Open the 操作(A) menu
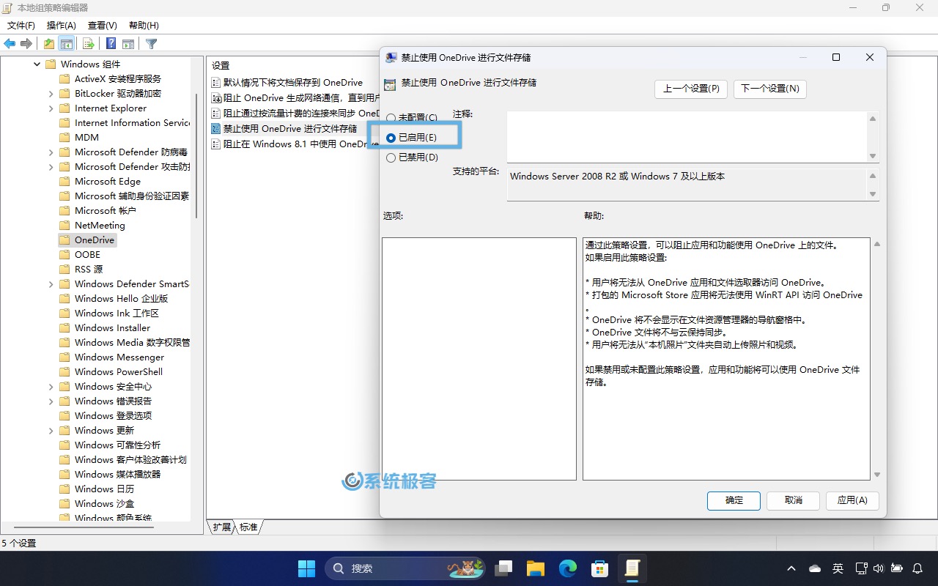Image resolution: width=938 pixels, height=586 pixels. pos(62,26)
